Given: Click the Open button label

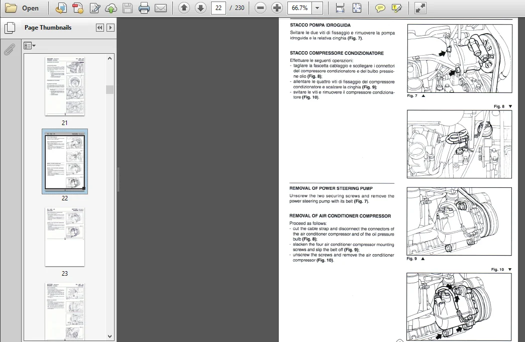Looking at the screenshot, I should (30, 9).
